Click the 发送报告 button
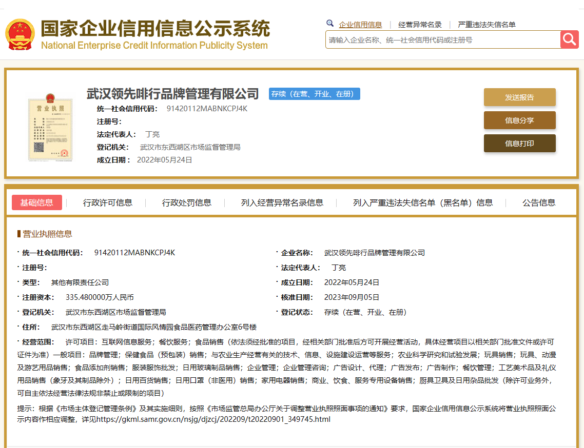 519,97
